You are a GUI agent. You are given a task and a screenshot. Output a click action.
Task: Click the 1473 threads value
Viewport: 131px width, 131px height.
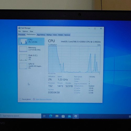pyautogui.click(x=60, y=86)
